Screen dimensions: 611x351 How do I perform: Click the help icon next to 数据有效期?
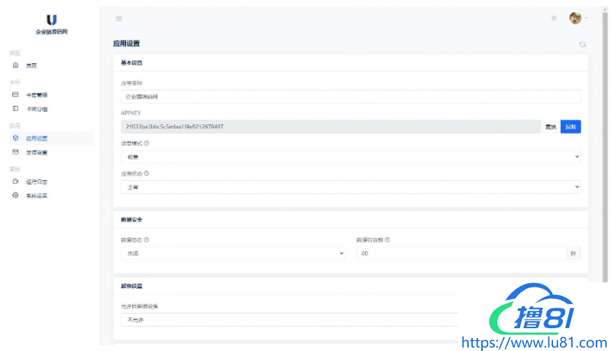[x=387, y=240]
